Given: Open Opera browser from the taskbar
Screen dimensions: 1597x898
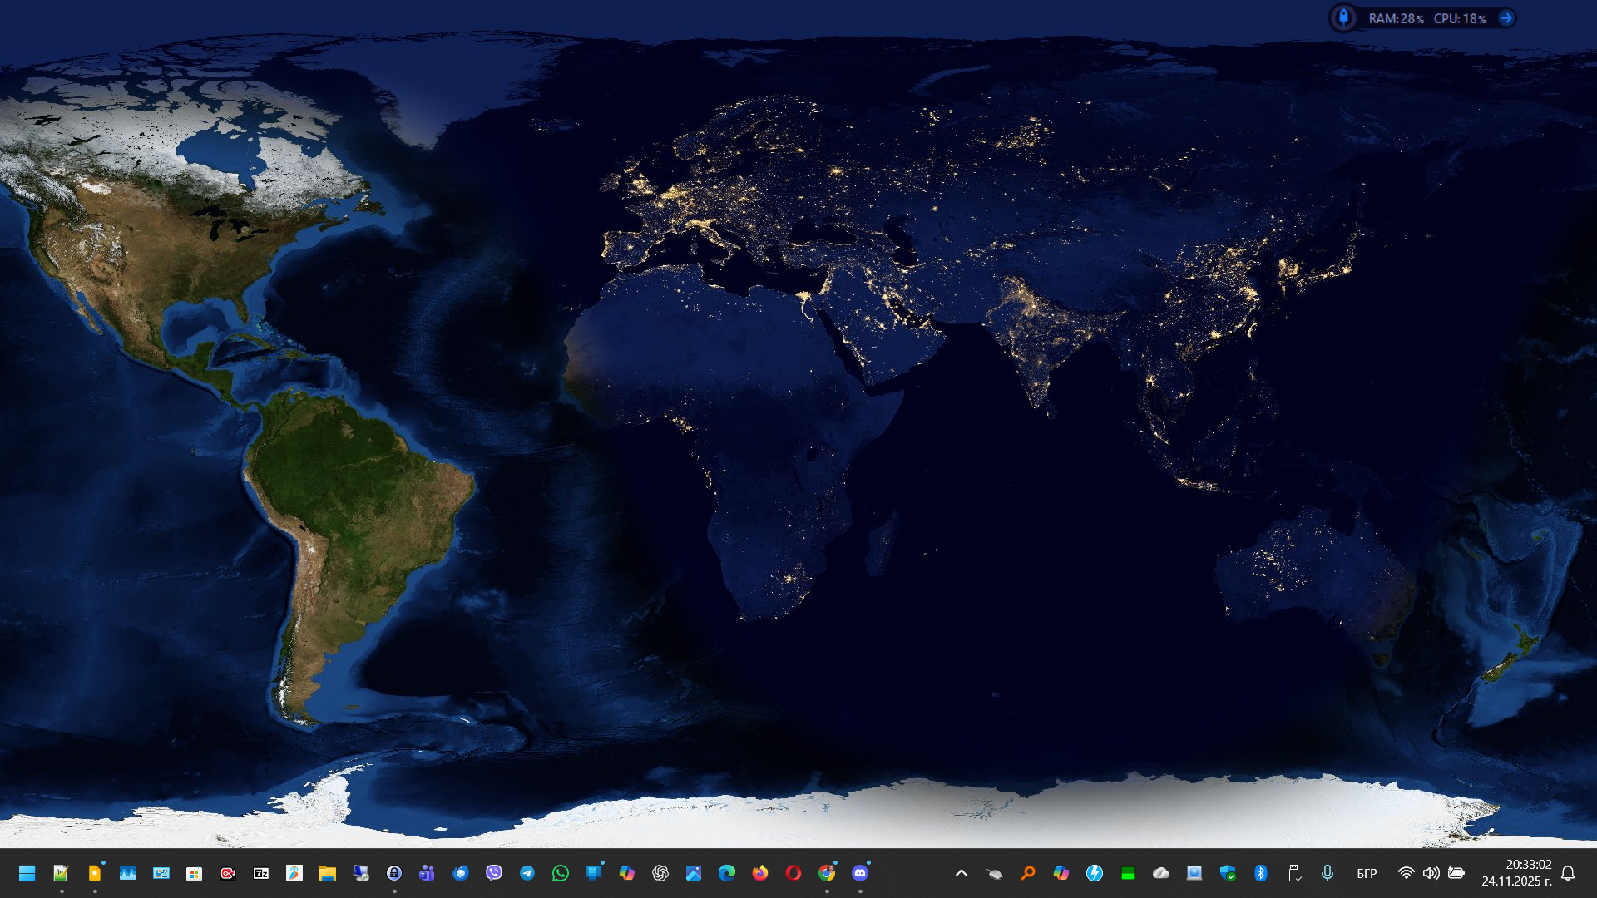Looking at the screenshot, I should click(794, 873).
